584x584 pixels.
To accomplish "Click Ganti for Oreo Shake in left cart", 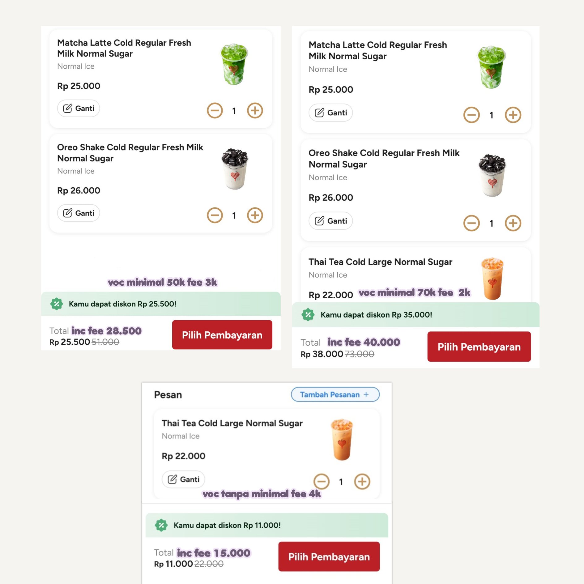I will coord(79,213).
